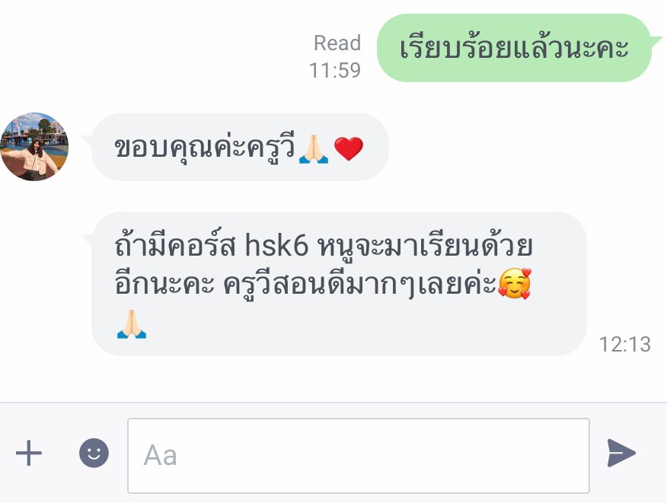Open the sender's profile picture
Viewport: 667px width, 503px height.
34,147
